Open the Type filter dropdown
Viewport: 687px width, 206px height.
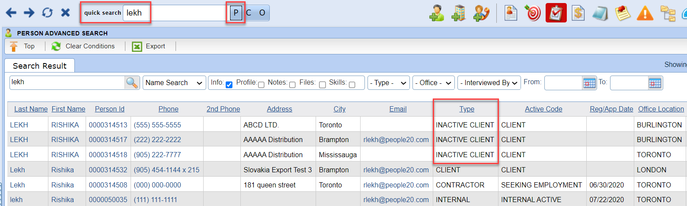pos(388,82)
